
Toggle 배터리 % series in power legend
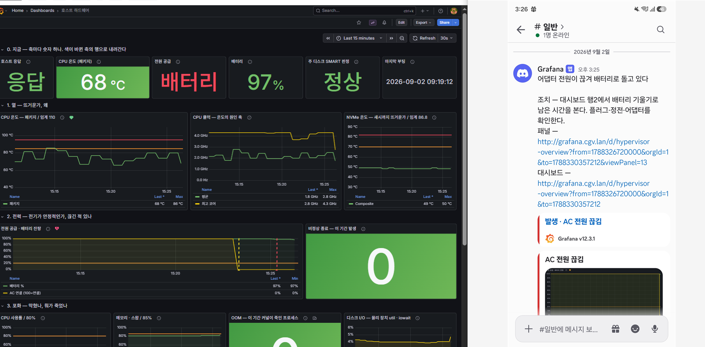click(x=17, y=286)
